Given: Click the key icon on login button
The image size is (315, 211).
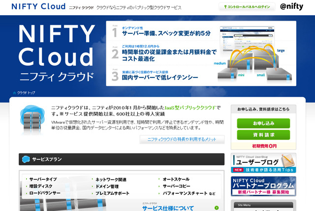Looking at the screenshot, I should tap(225, 7).
